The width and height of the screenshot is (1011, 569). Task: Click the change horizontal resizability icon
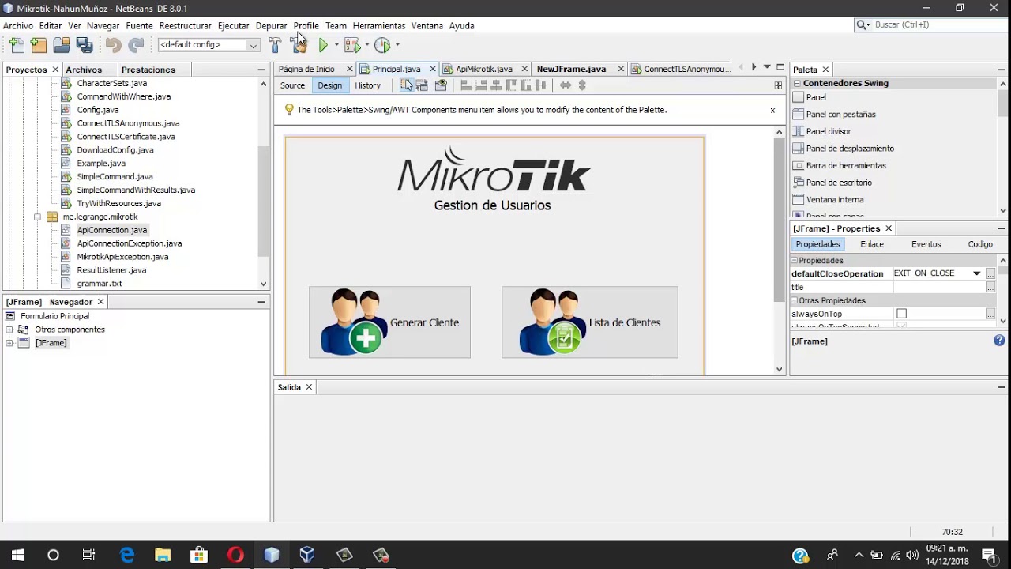[x=566, y=85]
